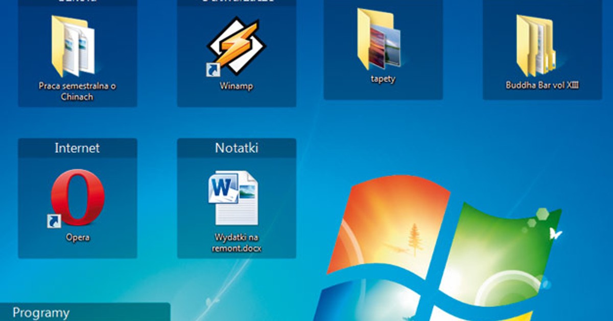
Task: Select the Praca semestralna o Chinach folder
Action: coord(74,45)
